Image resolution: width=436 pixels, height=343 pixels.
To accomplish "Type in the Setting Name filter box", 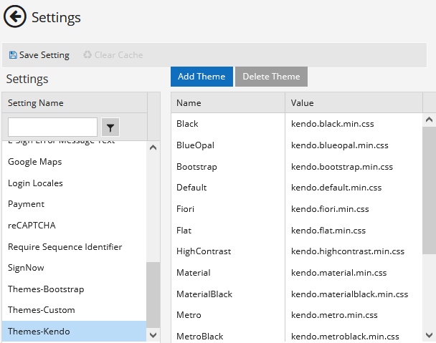I will point(52,127).
